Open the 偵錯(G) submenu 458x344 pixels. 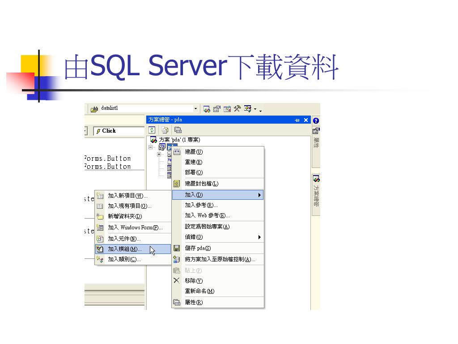(x=218, y=237)
